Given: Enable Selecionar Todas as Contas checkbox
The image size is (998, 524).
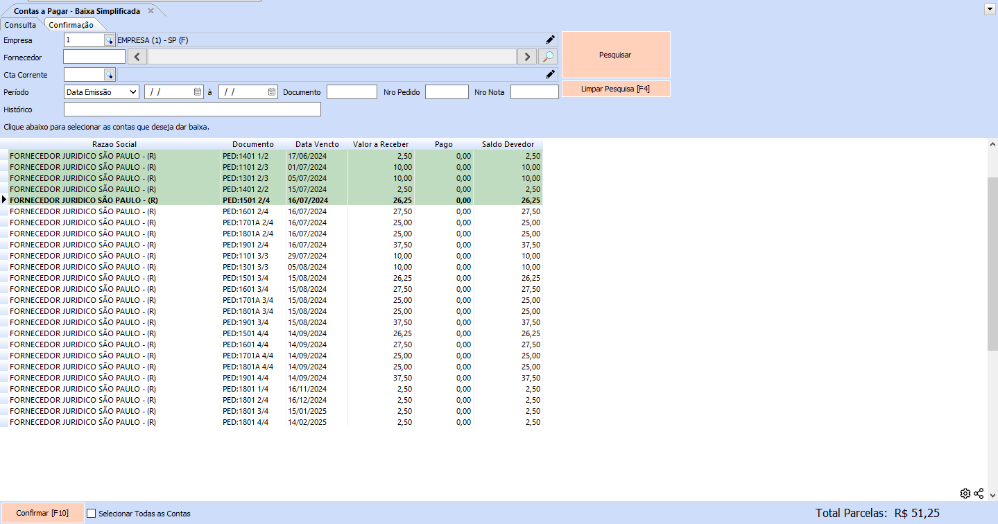Looking at the screenshot, I should coord(91,514).
